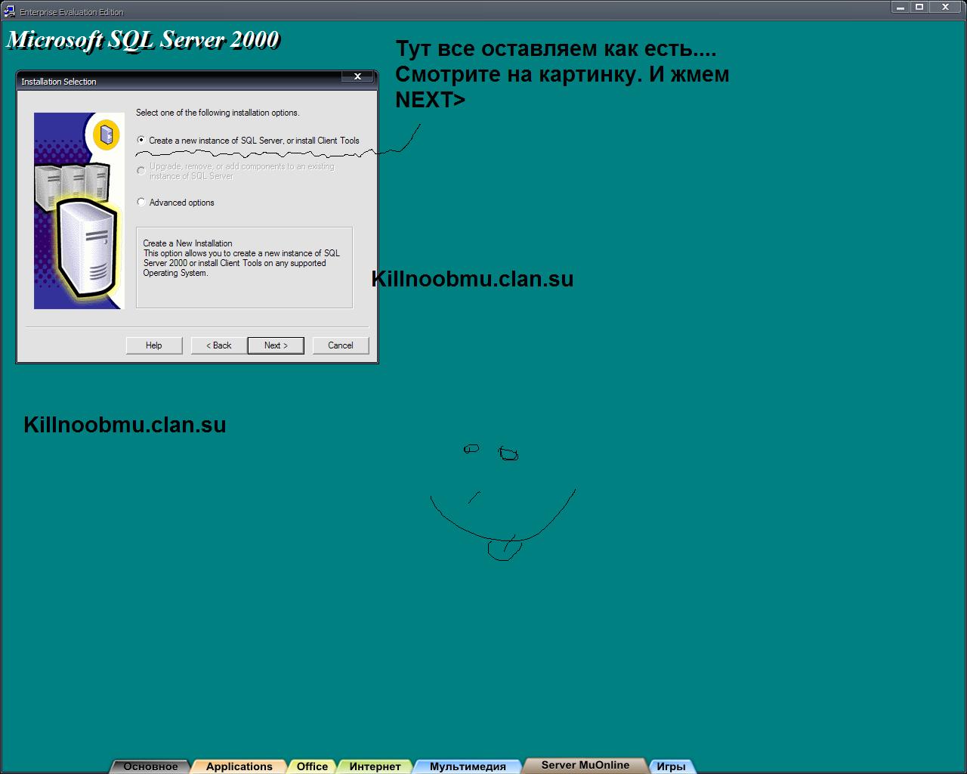
Task: Click the setup application icon in the title bar
Action: click(x=10, y=11)
